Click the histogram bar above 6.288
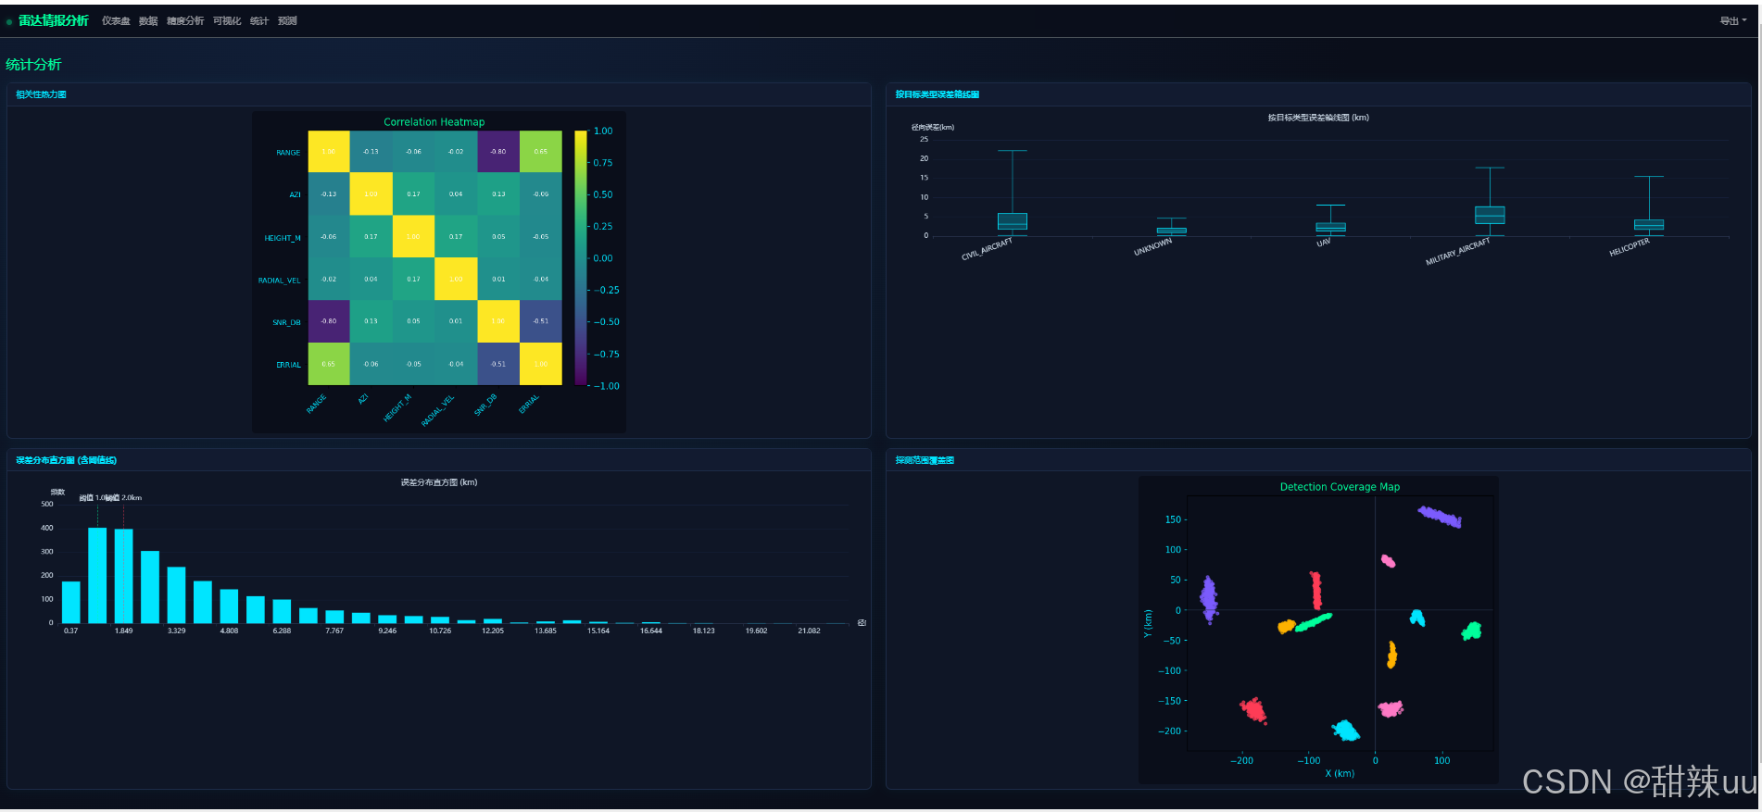Viewport: 1762px width, 812px height. click(282, 611)
